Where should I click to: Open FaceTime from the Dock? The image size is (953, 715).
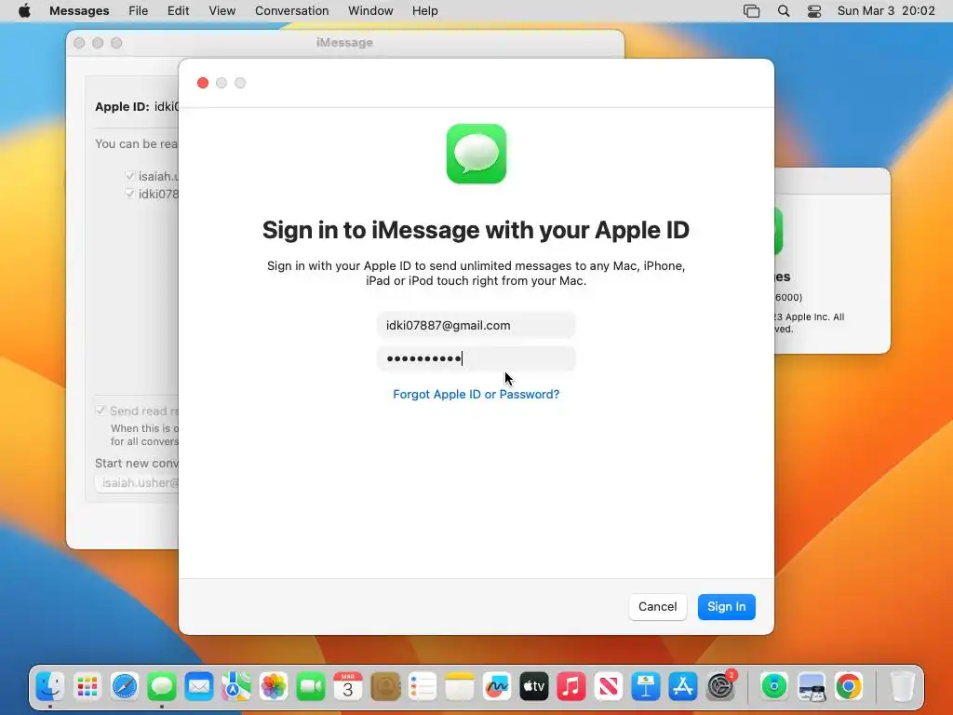pos(311,687)
